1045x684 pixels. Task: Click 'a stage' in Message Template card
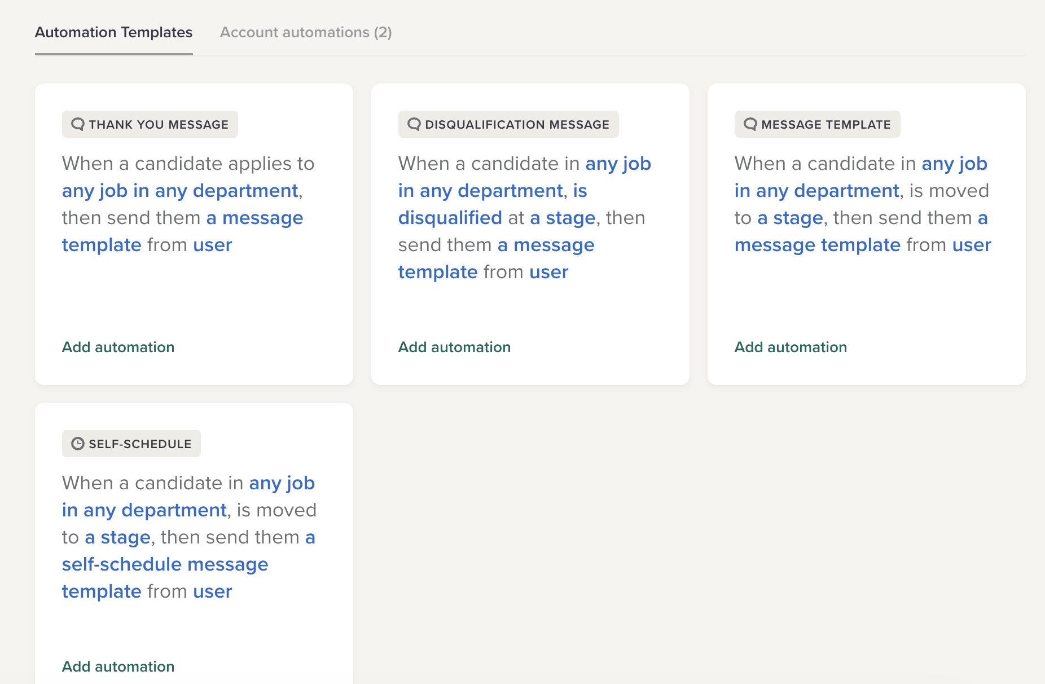coord(790,218)
